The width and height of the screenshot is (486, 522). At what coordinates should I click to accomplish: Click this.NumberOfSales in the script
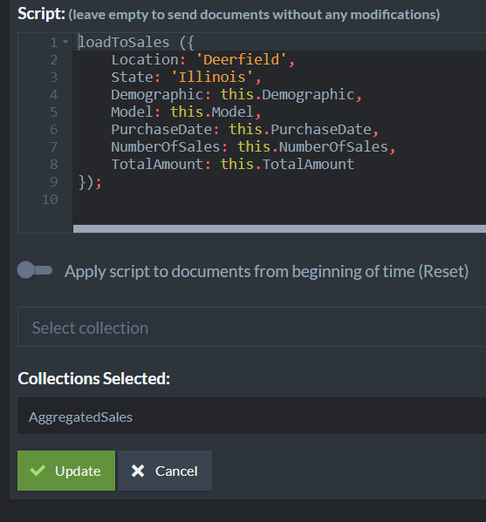coord(312,146)
